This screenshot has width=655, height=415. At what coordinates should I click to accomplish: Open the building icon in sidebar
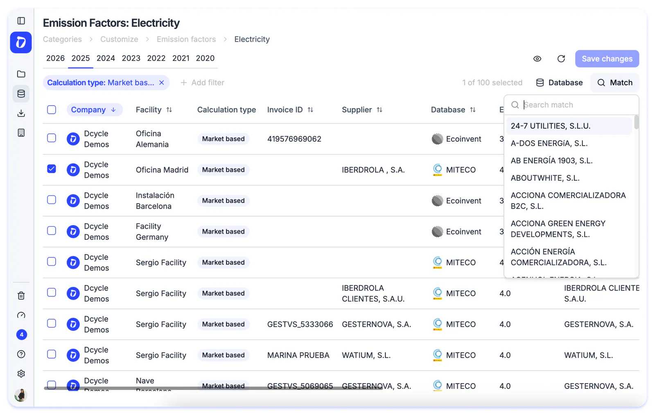(21, 133)
